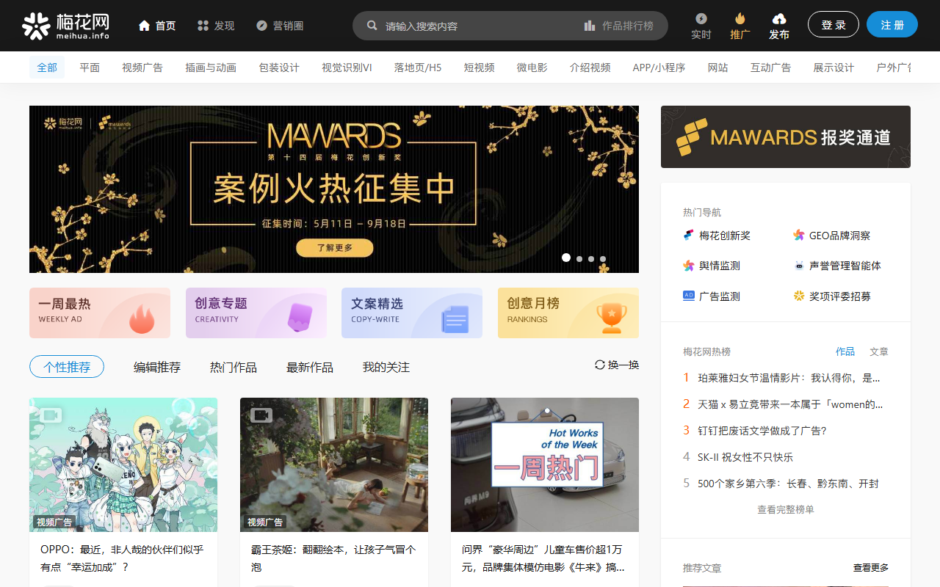The height and width of the screenshot is (587, 940).
Task: Select the 视觉识别VI category tab
Action: [347, 68]
